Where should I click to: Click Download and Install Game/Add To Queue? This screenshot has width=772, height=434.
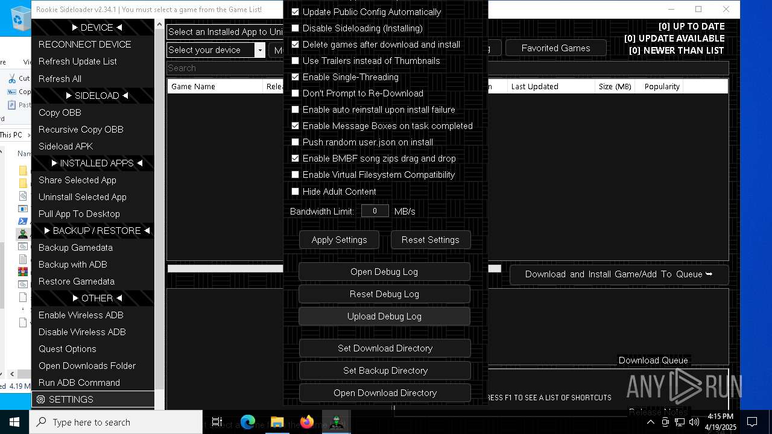pyautogui.click(x=619, y=274)
